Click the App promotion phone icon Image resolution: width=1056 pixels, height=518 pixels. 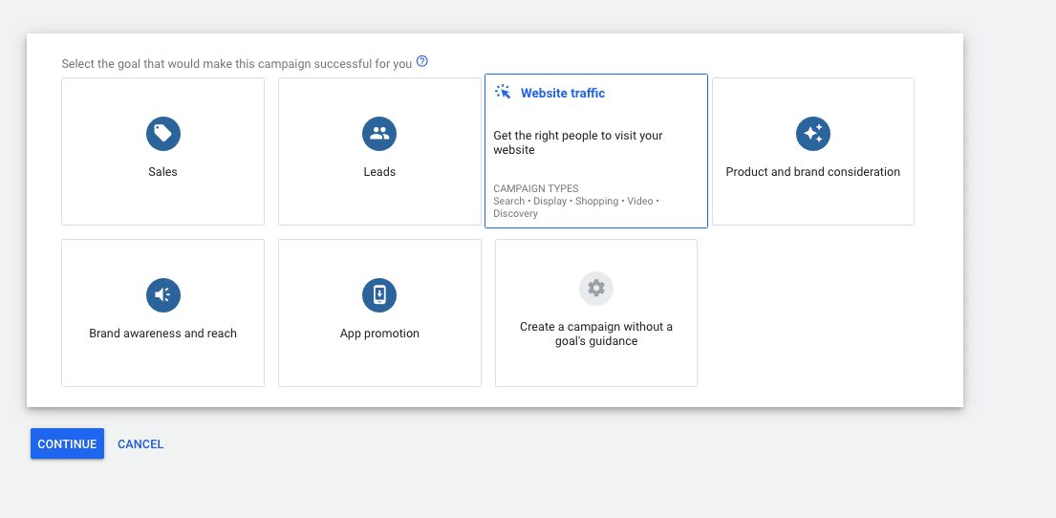(379, 295)
